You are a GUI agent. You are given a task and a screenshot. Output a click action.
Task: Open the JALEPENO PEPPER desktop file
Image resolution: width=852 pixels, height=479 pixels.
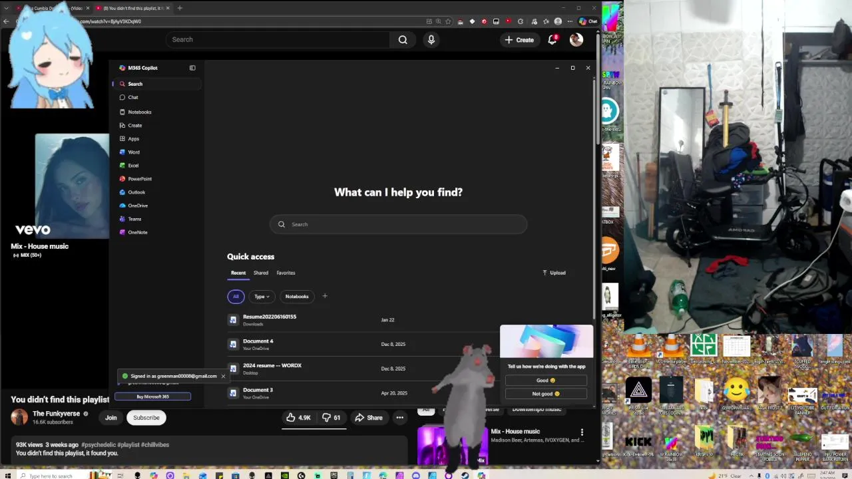(802, 447)
